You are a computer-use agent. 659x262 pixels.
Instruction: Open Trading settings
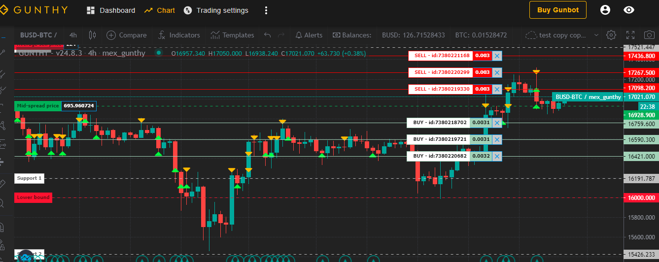tap(216, 10)
